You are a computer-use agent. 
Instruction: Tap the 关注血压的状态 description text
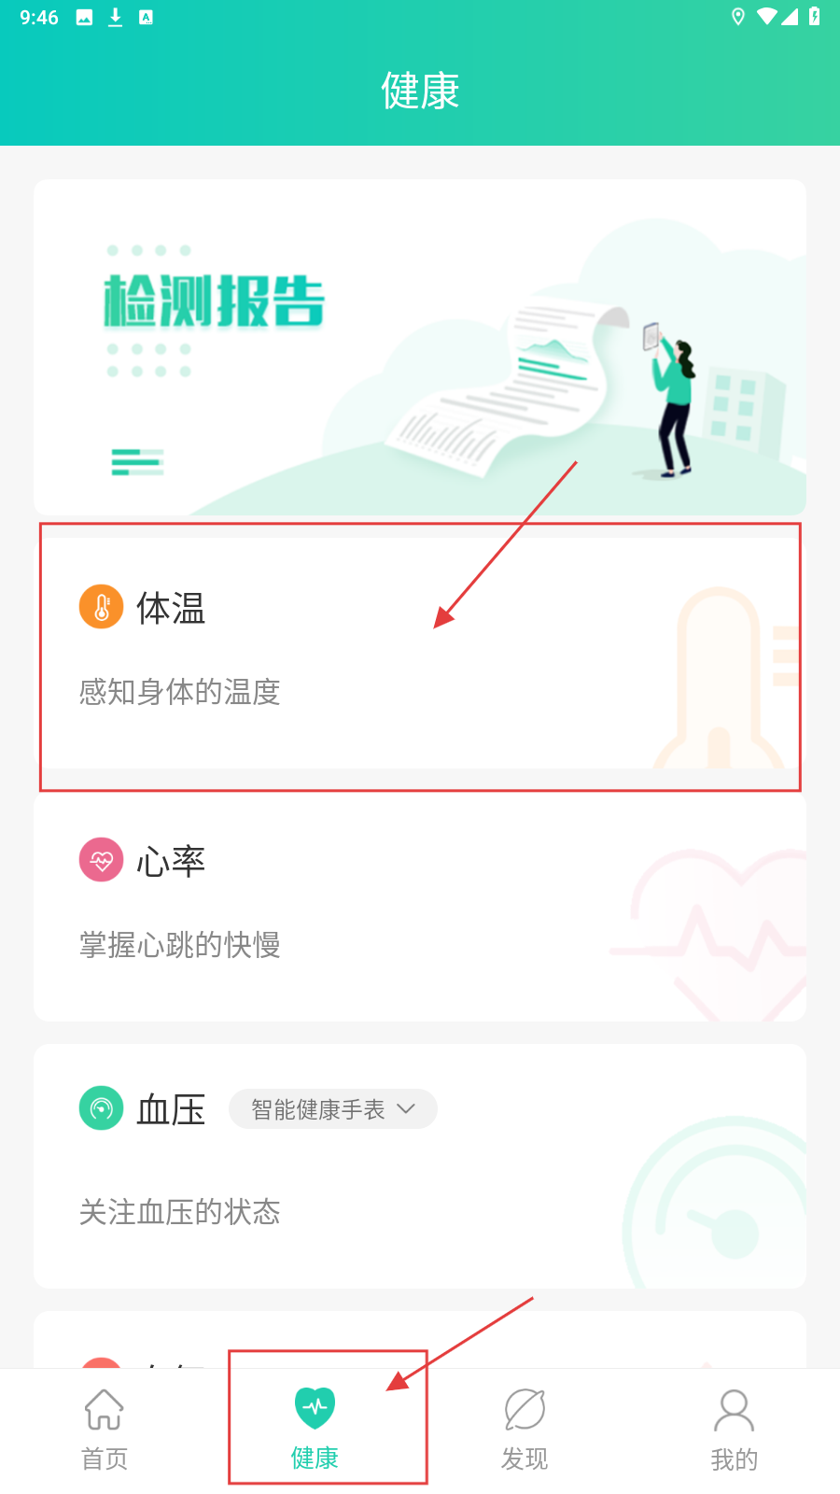[x=180, y=1212]
